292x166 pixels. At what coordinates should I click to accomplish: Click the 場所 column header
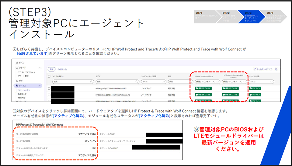point(169,76)
